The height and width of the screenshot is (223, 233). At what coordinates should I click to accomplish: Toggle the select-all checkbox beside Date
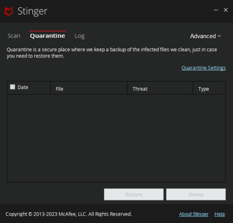13,87
